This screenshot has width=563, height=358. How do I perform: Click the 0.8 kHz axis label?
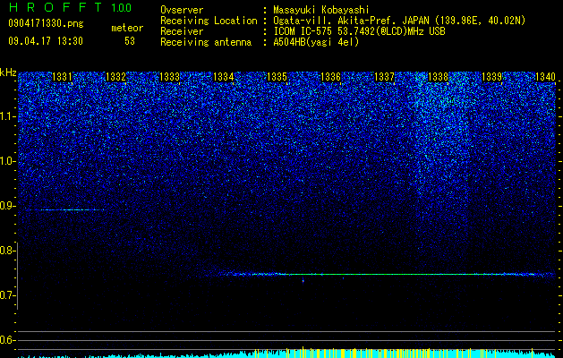pyautogui.click(x=8, y=251)
